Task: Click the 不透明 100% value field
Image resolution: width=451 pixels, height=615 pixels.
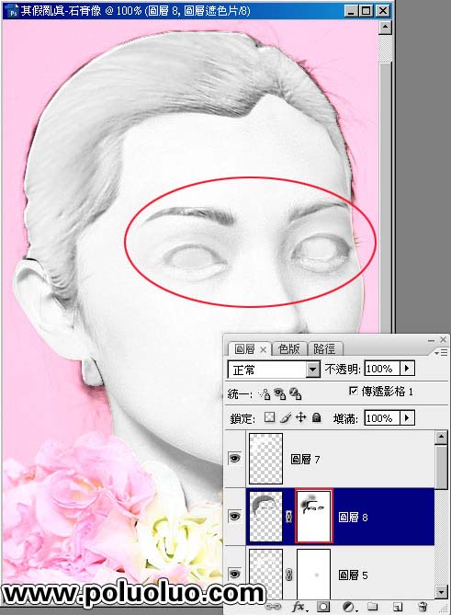Action: pos(382,369)
